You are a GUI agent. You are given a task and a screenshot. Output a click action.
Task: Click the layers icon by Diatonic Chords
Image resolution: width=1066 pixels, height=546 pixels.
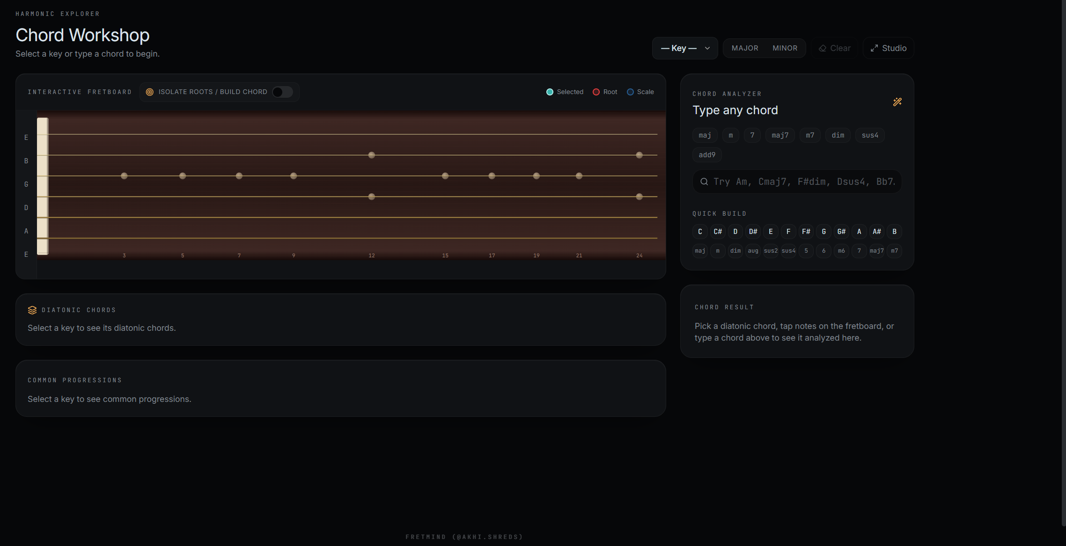pos(32,310)
